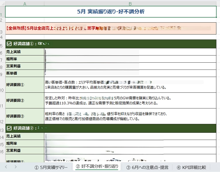This screenshot has width=220, height=172.
Task: Click the checkbox icon in 好調店舗① header
Action: pos(9,44)
